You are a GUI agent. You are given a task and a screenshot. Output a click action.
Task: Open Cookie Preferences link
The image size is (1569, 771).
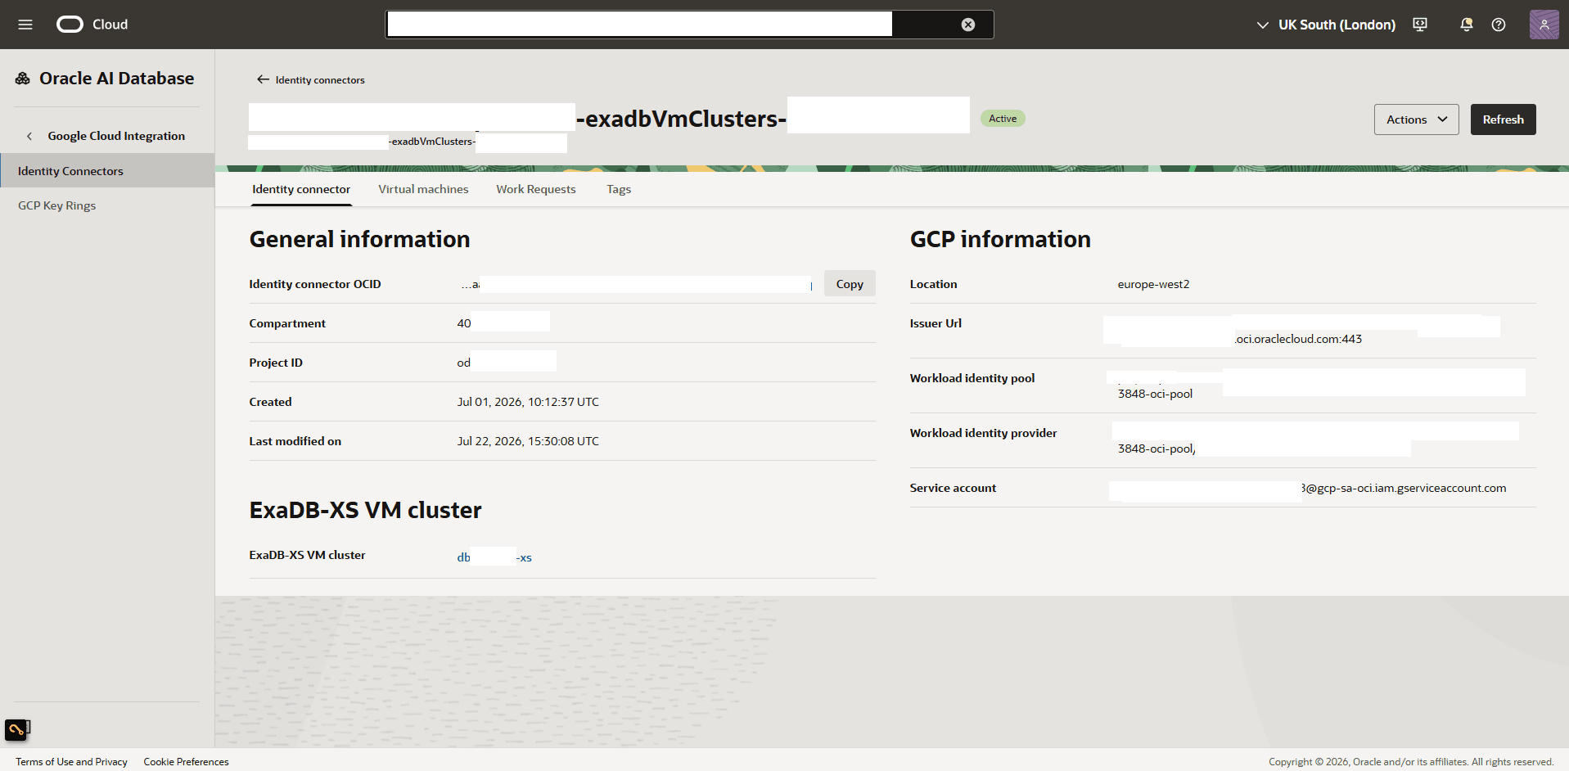point(186,761)
